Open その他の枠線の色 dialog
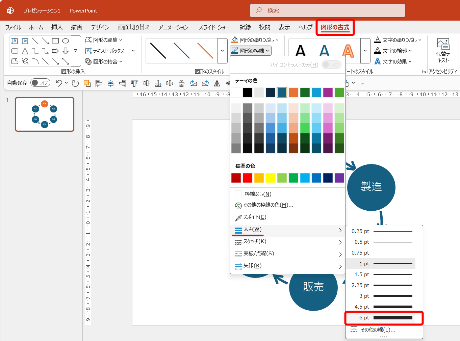This screenshot has width=460, height=341. coord(288,205)
